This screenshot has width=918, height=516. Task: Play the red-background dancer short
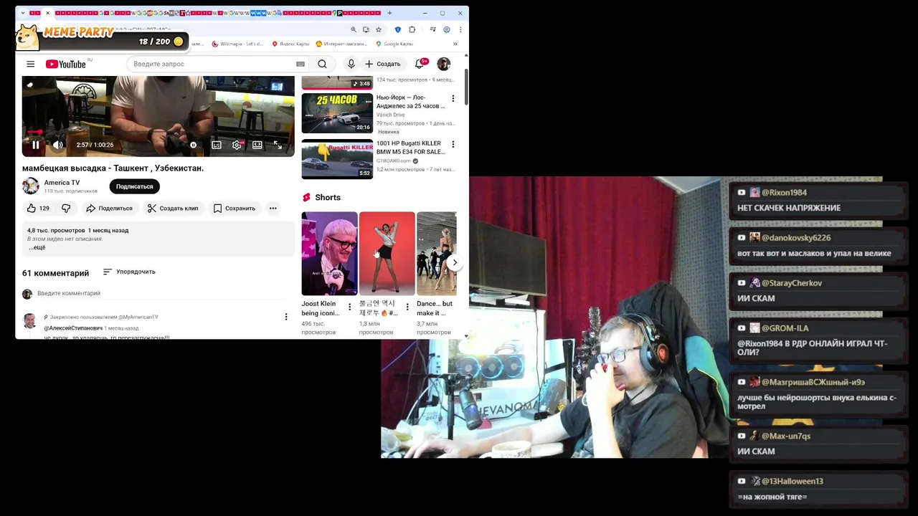[387, 254]
